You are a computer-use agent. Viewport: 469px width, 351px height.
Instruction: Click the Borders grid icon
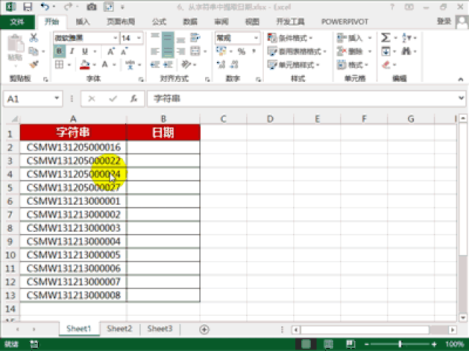[x=59, y=64]
